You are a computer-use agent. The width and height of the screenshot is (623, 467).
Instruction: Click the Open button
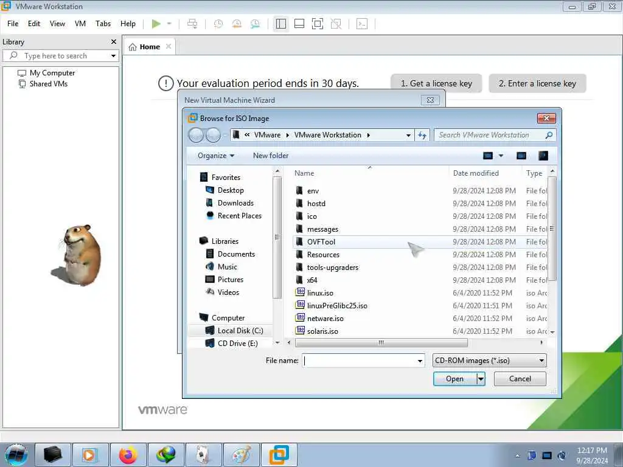454,379
